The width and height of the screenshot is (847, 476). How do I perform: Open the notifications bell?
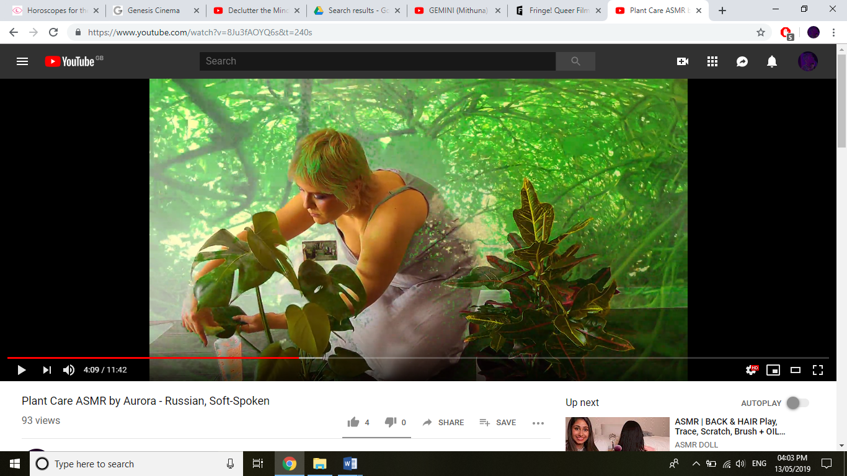click(772, 61)
